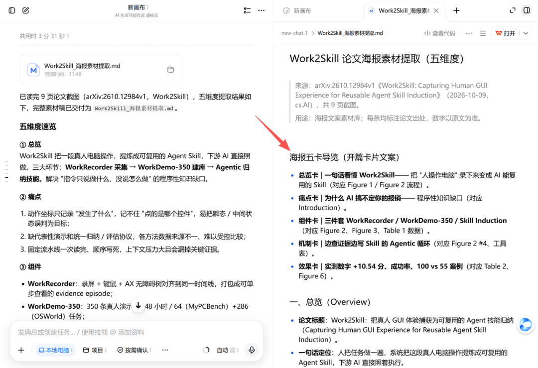Expand the right panel to fullscreen
This screenshot has height=368, width=538.
[513, 10]
